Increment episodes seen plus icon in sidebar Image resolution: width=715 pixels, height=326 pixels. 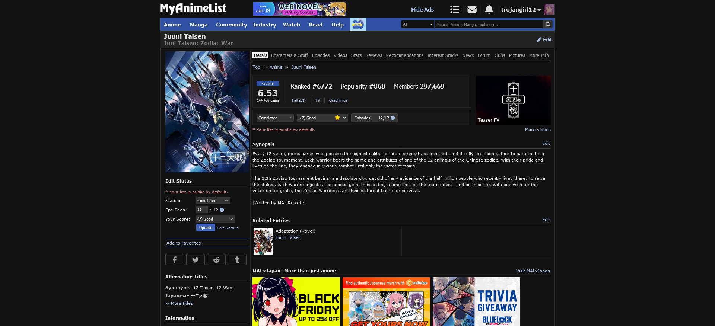click(x=222, y=210)
